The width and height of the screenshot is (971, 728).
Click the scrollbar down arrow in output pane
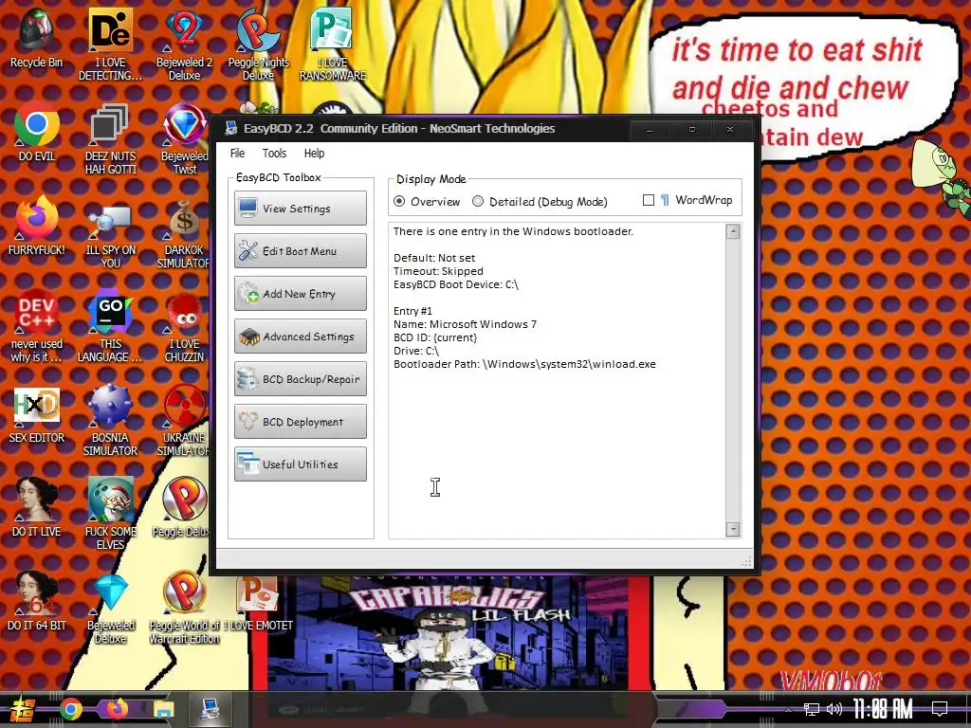tap(733, 529)
